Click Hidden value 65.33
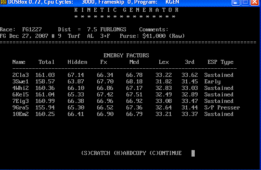261x170 pixels. point(76,95)
